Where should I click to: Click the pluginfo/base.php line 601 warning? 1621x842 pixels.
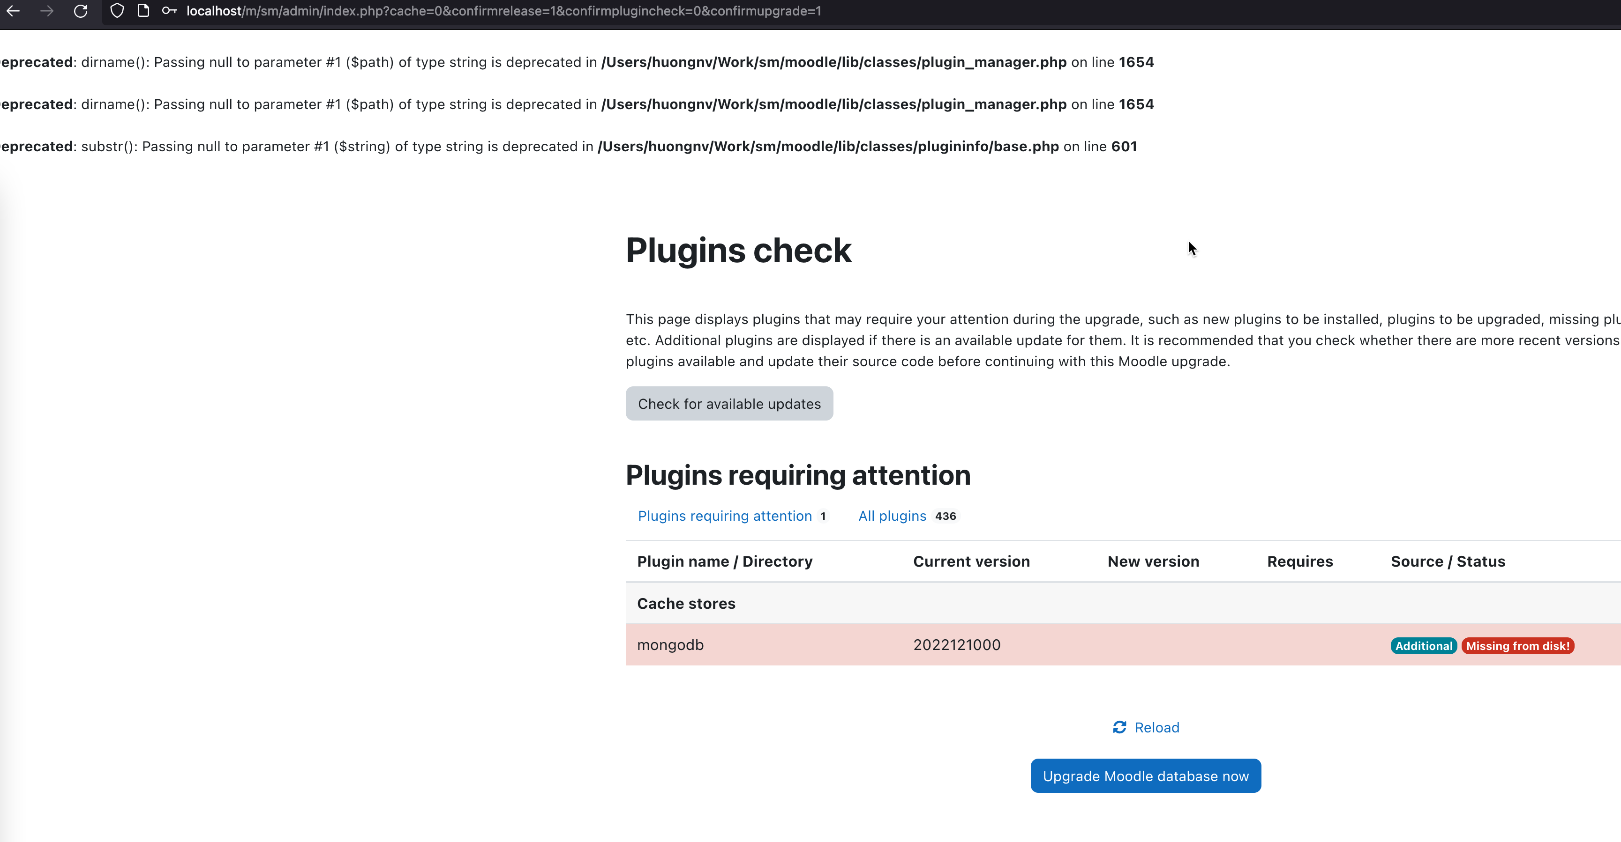tap(570, 147)
